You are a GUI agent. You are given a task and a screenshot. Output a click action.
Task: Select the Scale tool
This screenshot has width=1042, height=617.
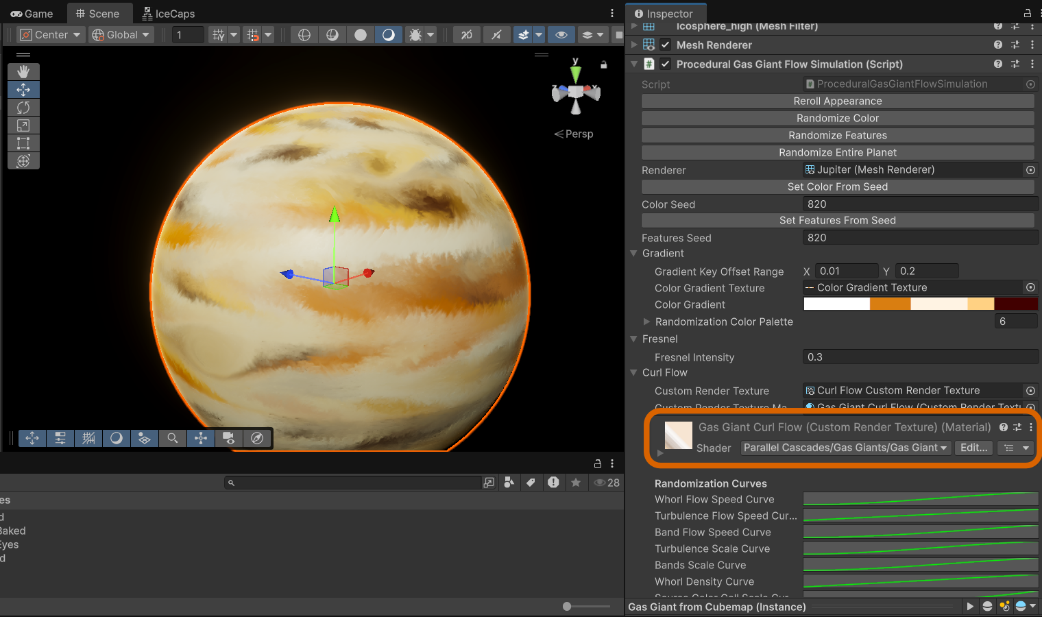point(23,125)
